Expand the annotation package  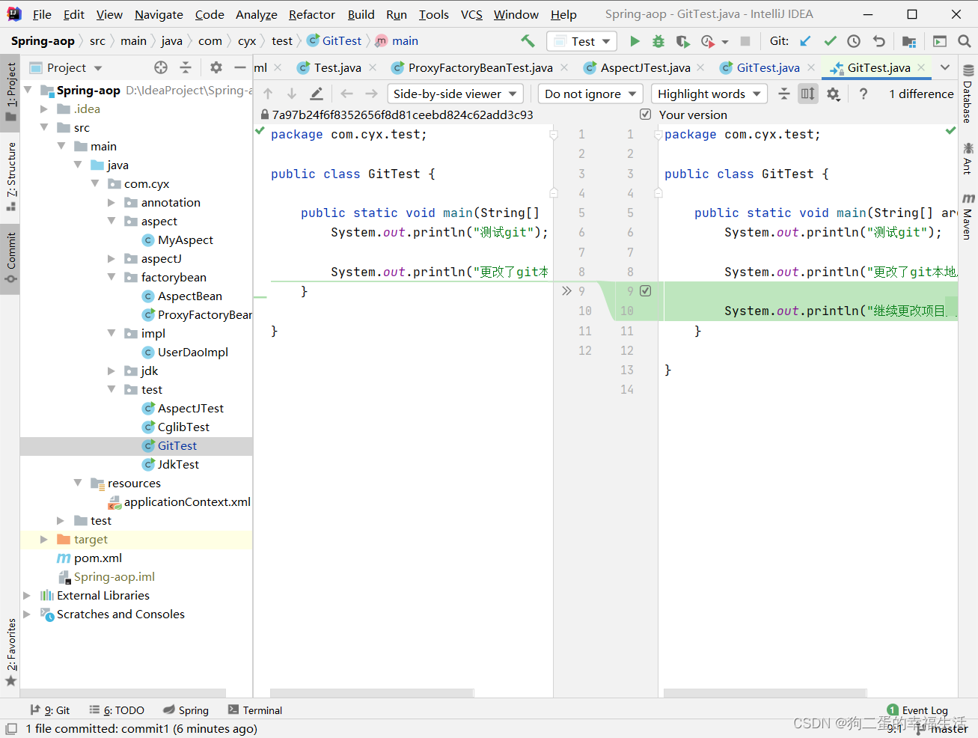111,203
